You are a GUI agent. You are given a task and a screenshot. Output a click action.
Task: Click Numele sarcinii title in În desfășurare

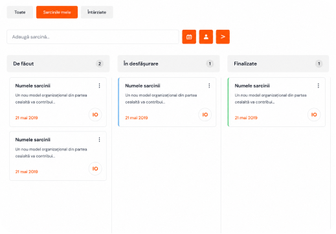[x=142, y=86]
